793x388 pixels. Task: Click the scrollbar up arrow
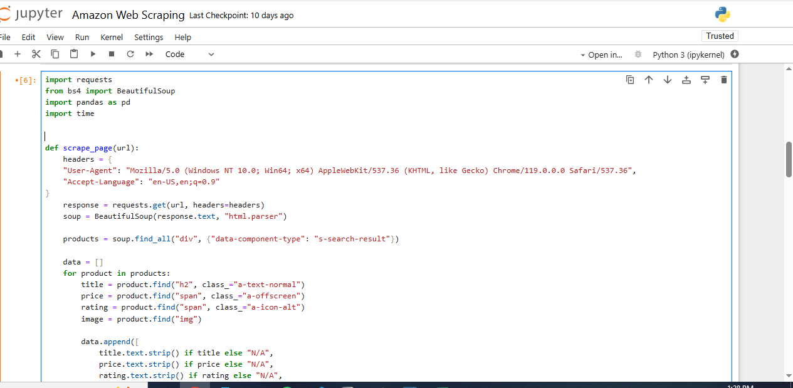coord(789,68)
